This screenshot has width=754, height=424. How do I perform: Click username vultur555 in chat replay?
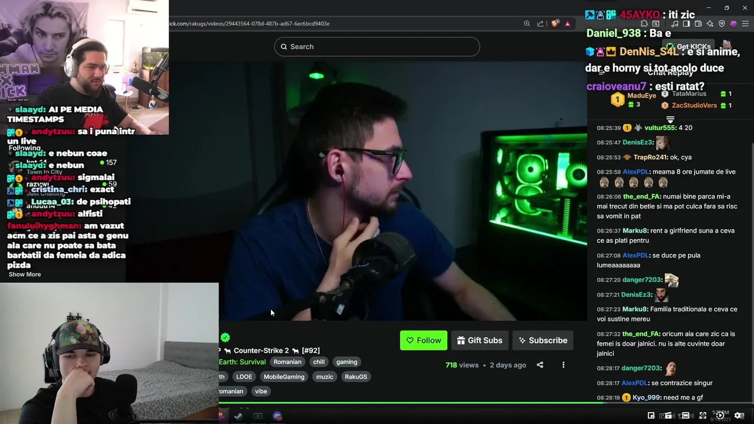[660, 128]
